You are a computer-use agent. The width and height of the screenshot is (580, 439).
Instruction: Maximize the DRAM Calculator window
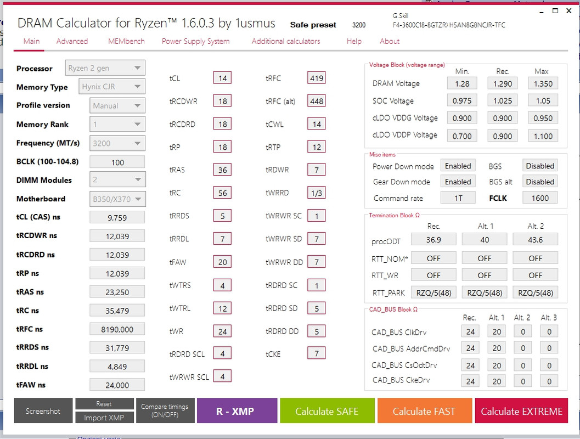click(x=555, y=11)
